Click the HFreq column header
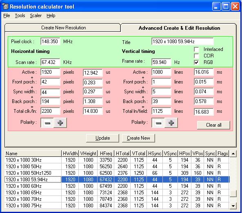The width and height of the screenshot is (242, 213). 106,154
